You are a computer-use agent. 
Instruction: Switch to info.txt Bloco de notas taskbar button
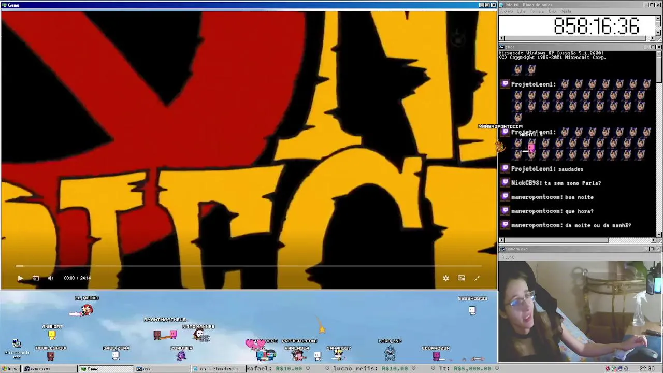(218, 369)
